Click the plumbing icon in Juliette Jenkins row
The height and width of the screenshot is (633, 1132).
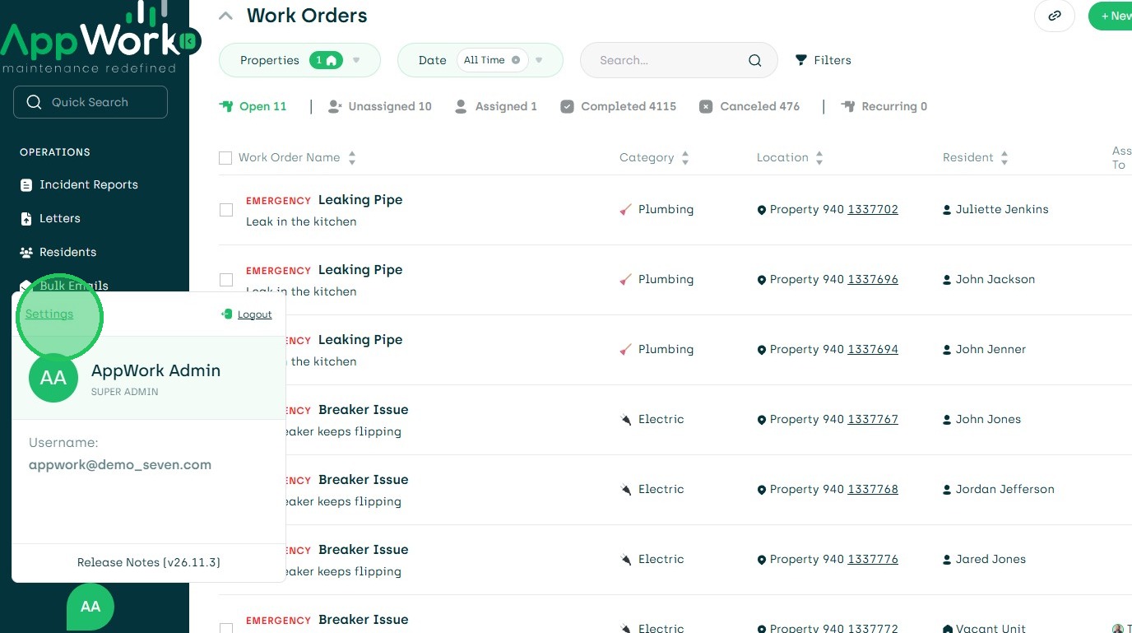[626, 210]
